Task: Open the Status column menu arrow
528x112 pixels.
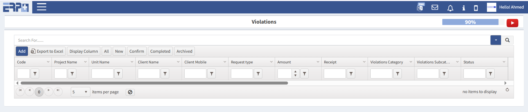Action: pos(504,62)
